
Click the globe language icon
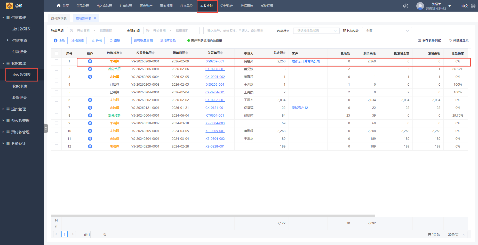coord(473,6)
